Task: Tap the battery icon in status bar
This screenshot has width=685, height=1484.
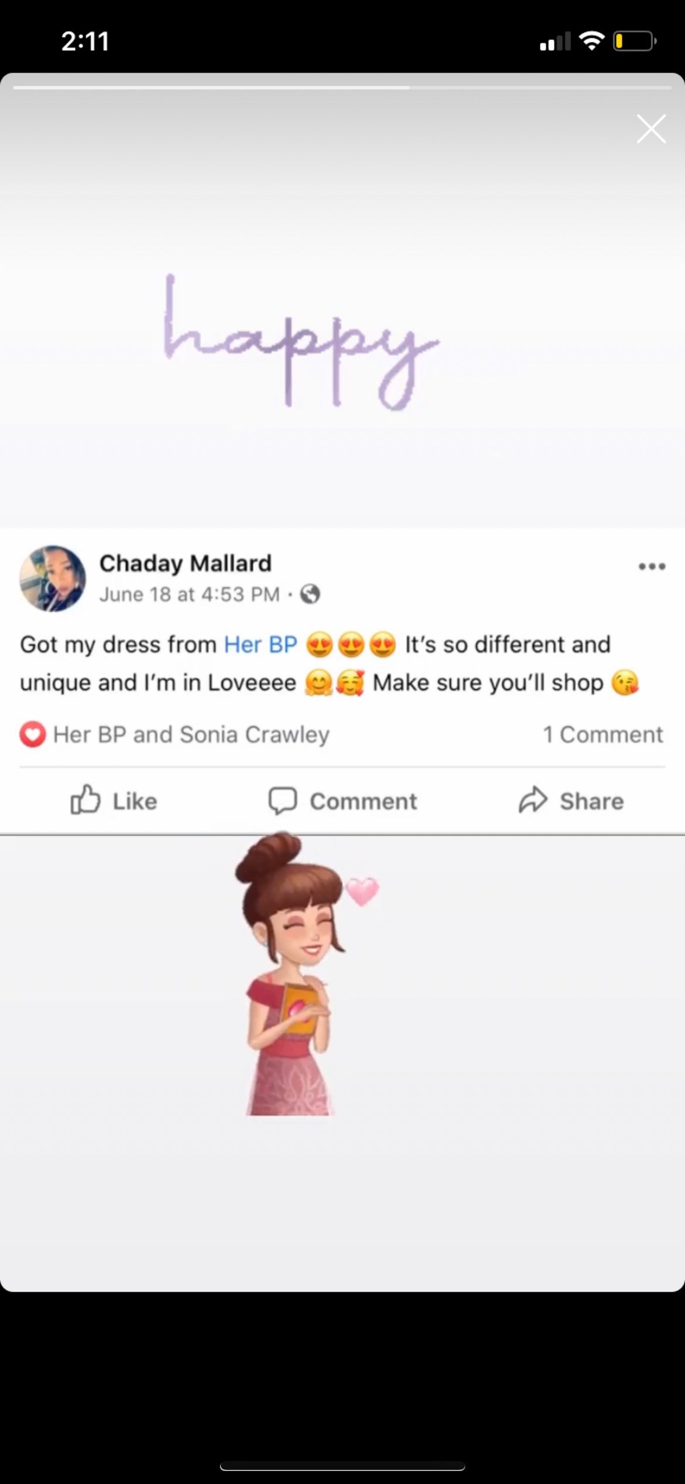Action: [x=635, y=41]
